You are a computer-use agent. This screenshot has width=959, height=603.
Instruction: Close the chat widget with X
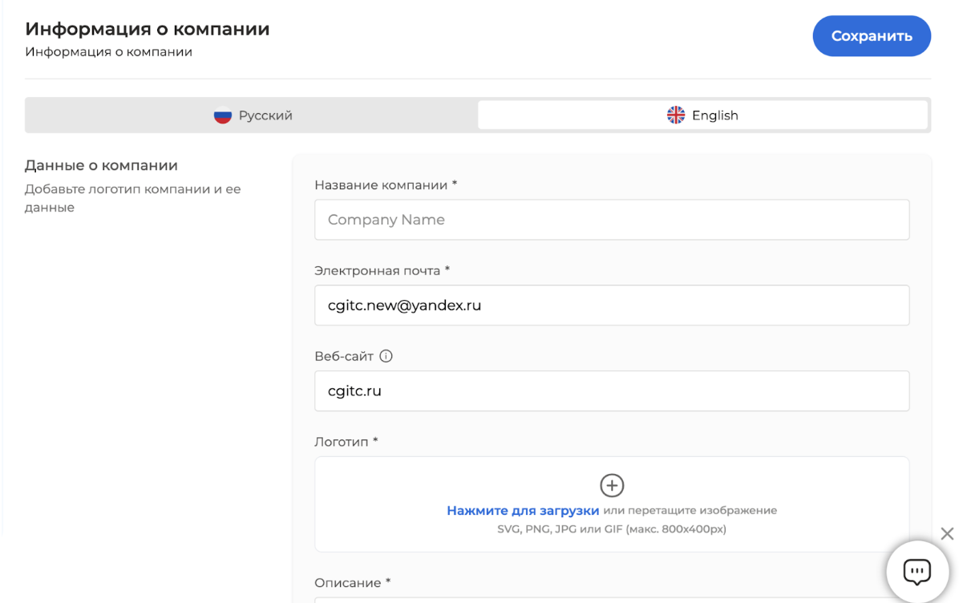pos(948,533)
